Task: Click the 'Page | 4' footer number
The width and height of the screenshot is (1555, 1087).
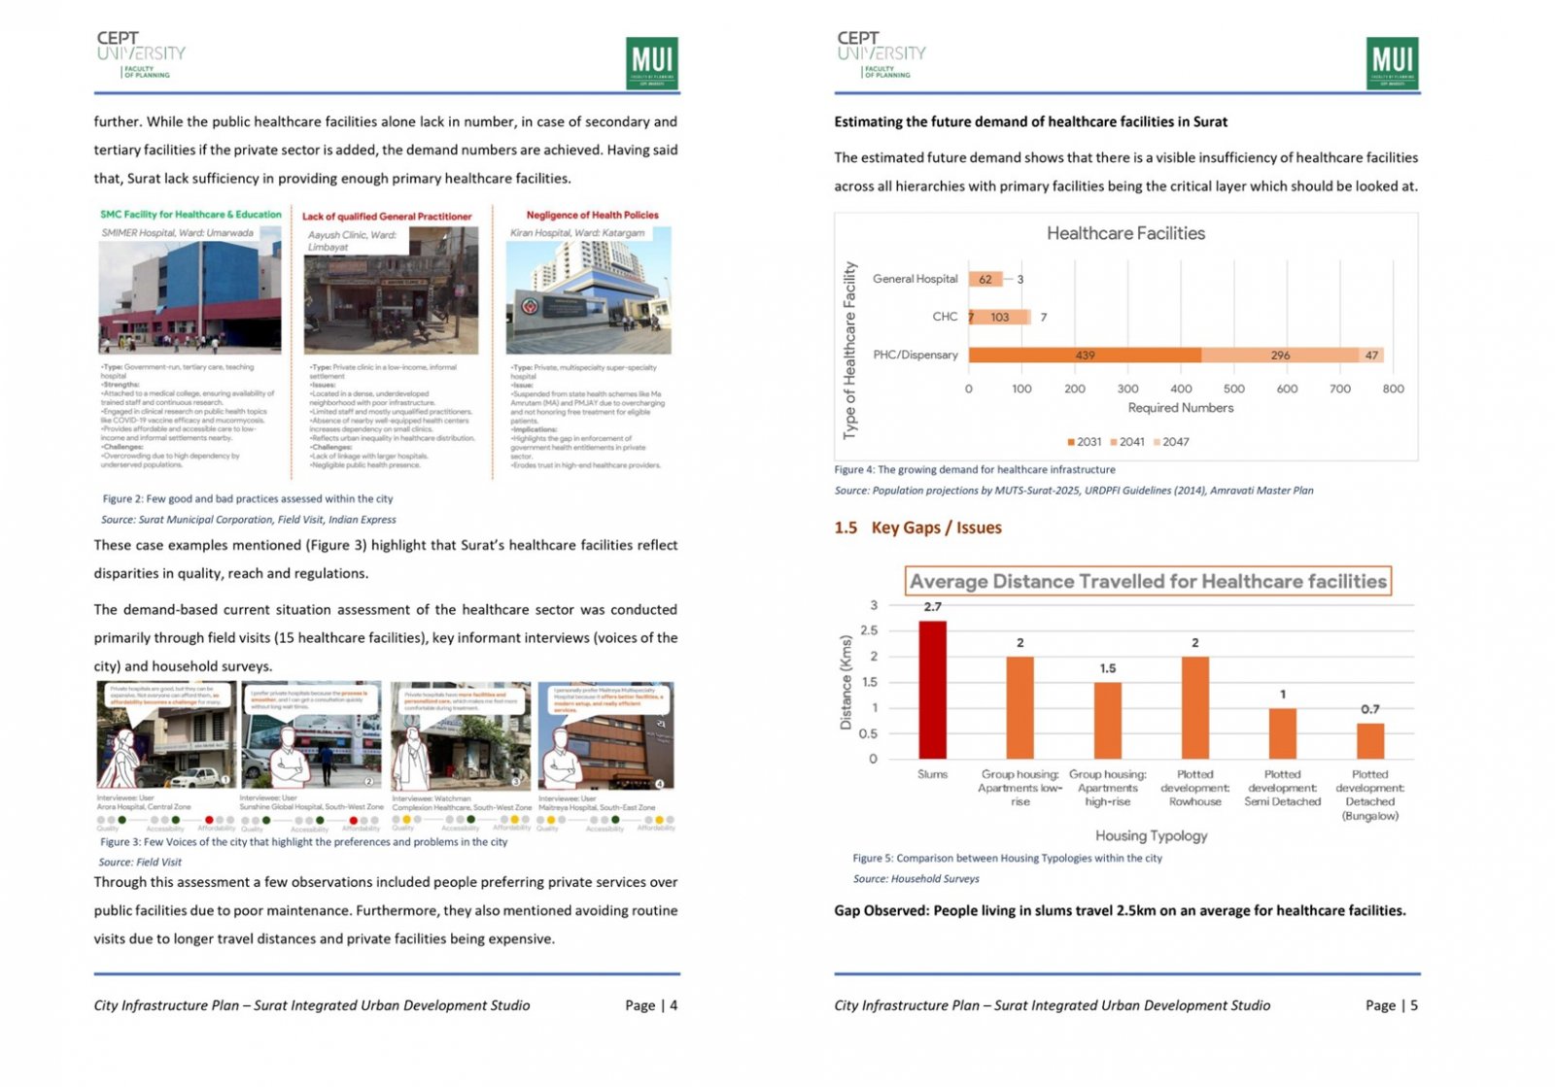Action: point(651,1005)
